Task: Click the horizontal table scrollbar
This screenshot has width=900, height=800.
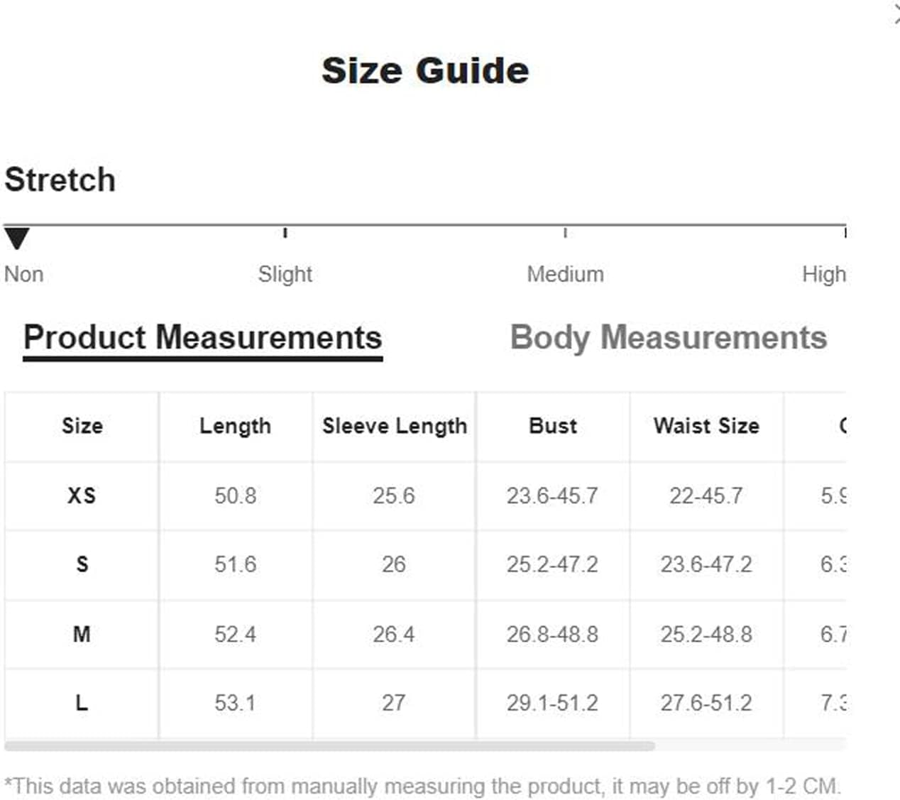Action: point(329,746)
